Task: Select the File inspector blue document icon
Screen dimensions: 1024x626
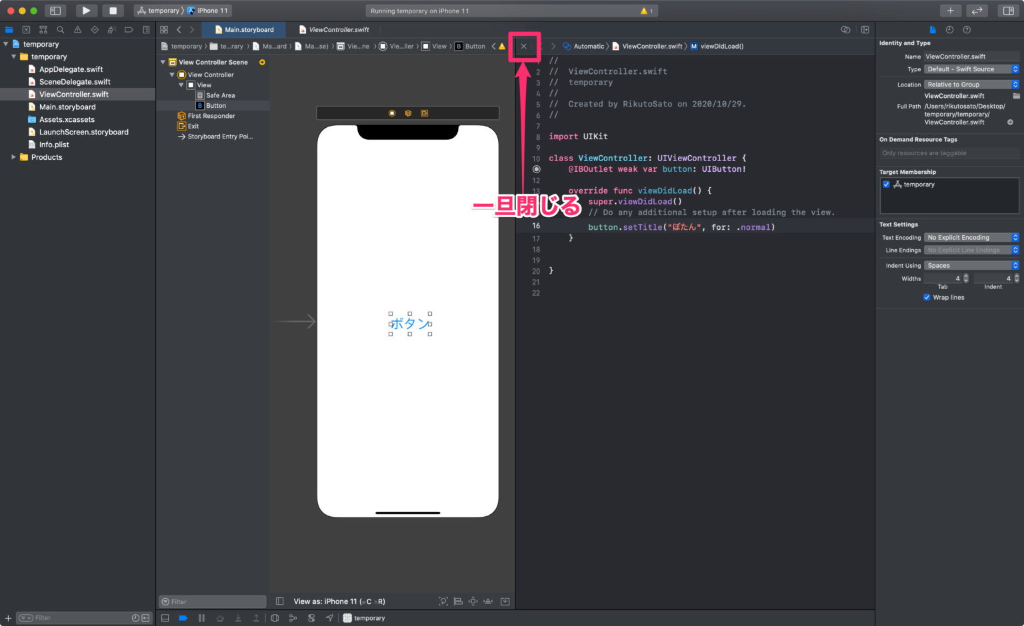Action: (x=932, y=29)
